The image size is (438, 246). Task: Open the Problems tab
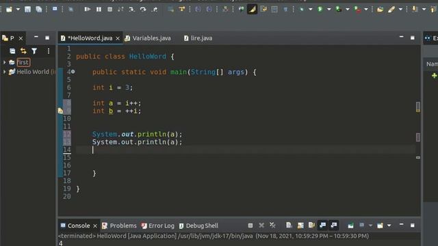pos(123,225)
